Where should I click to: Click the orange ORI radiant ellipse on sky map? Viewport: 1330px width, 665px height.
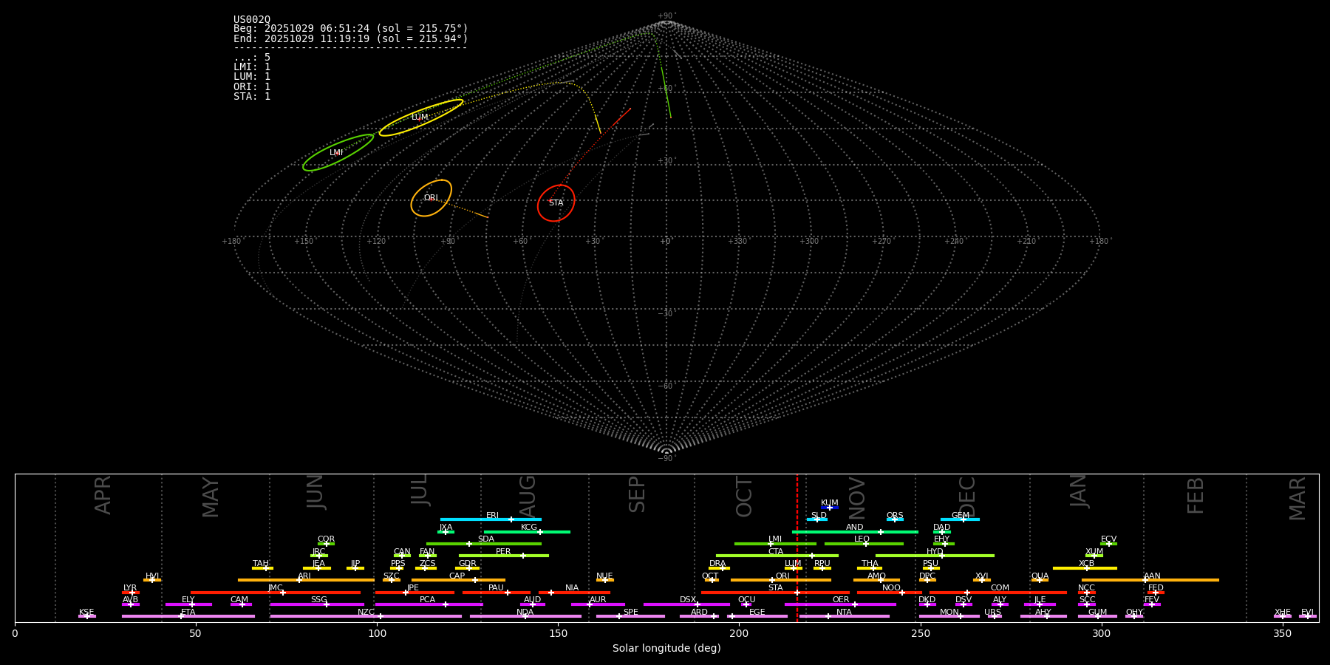pyautogui.click(x=431, y=198)
